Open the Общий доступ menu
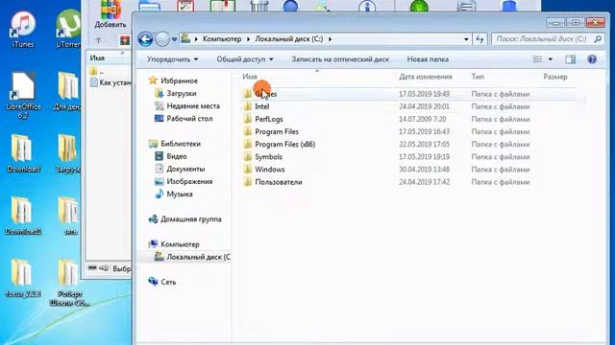This screenshot has width=615, height=345. point(245,59)
